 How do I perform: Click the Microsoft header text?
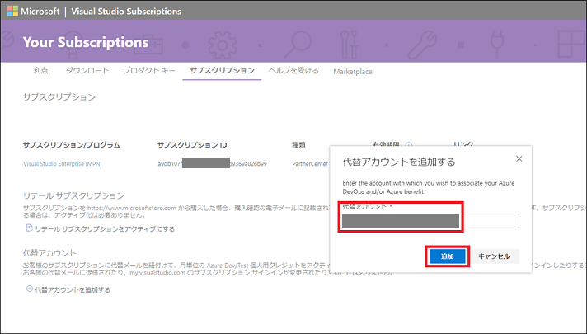click(x=40, y=12)
